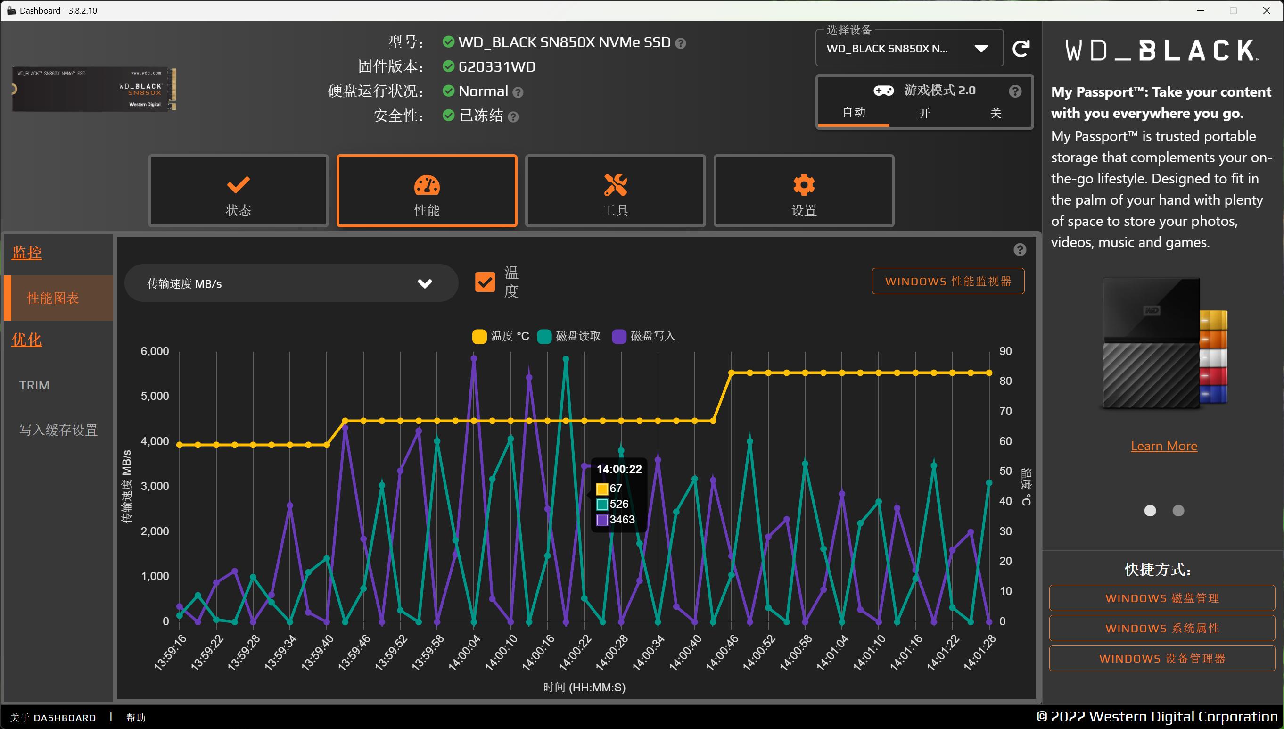
Task: Uncheck the 温度 checkbox
Action: [x=484, y=282]
